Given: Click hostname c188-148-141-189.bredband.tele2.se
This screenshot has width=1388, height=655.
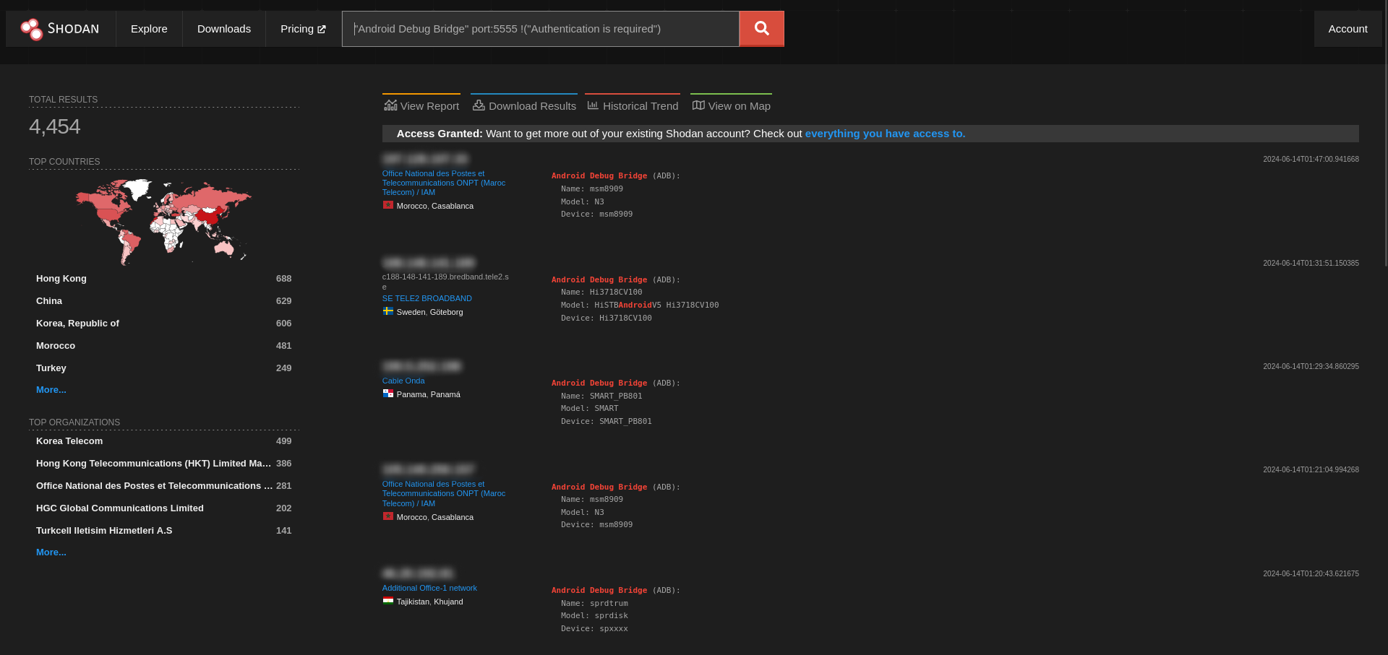Looking at the screenshot, I should pyautogui.click(x=445, y=282).
